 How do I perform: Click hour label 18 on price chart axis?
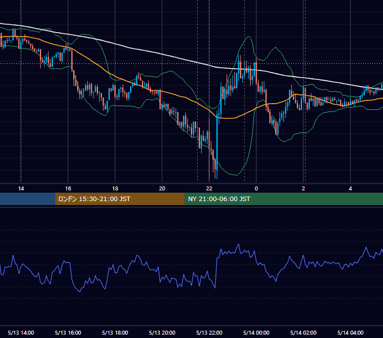pos(115,189)
